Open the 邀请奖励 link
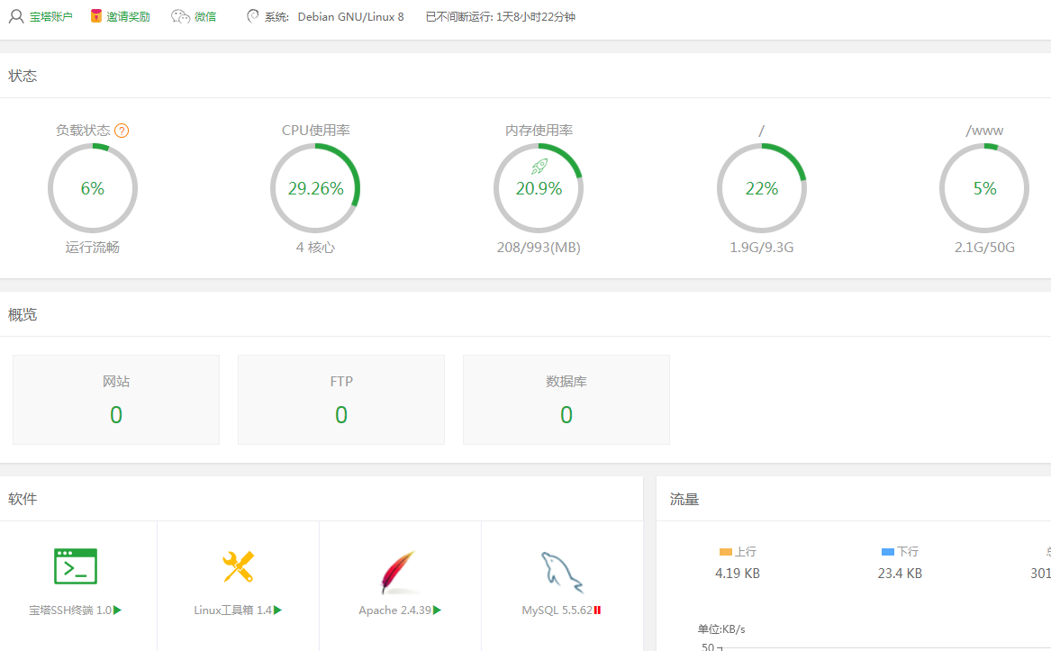The width and height of the screenshot is (1051, 651). click(128, 17)
